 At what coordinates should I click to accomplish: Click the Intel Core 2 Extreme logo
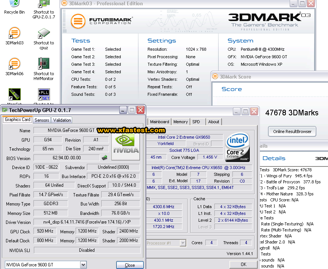pyautogui.click(x=237, y=147)
